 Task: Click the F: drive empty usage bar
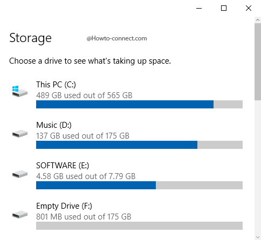(139, 225)
